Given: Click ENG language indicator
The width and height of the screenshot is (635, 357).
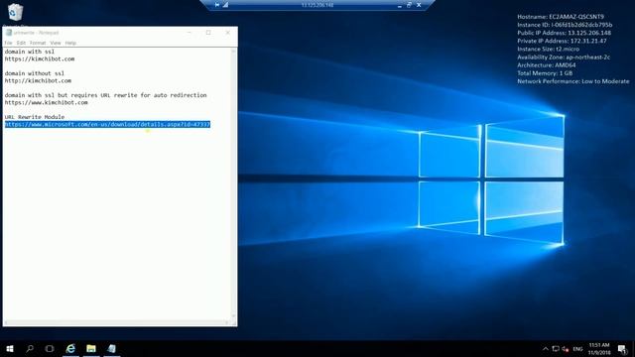Looking at the screenshot, I should 577,349.
